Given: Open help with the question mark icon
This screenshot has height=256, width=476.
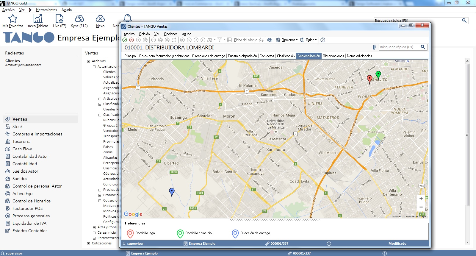Looking at the screenshot, I should (x=323, y=40).
